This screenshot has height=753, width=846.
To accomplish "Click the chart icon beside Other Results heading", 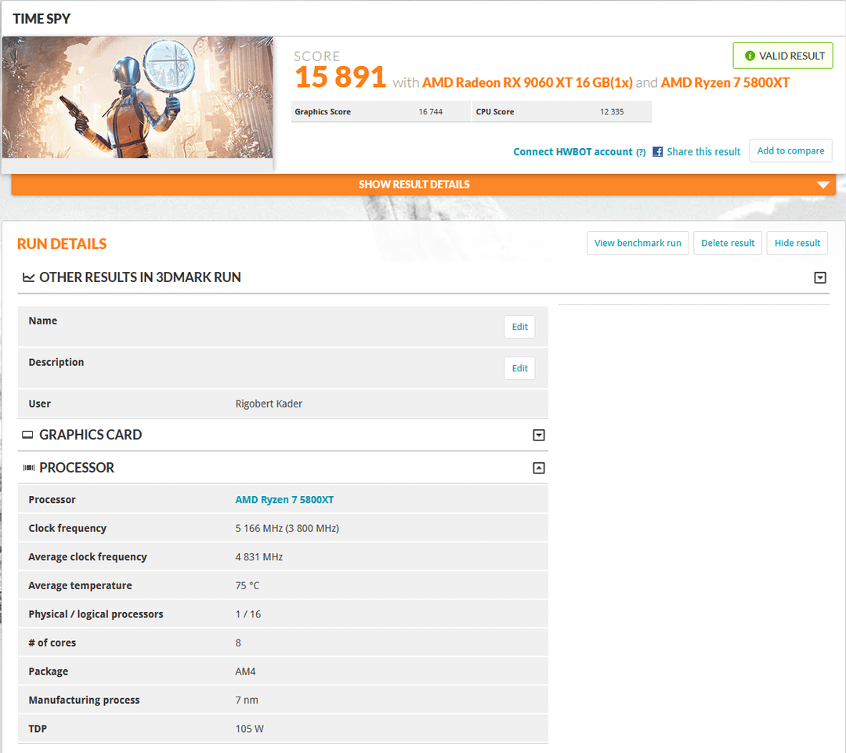I will coord(28,277).
